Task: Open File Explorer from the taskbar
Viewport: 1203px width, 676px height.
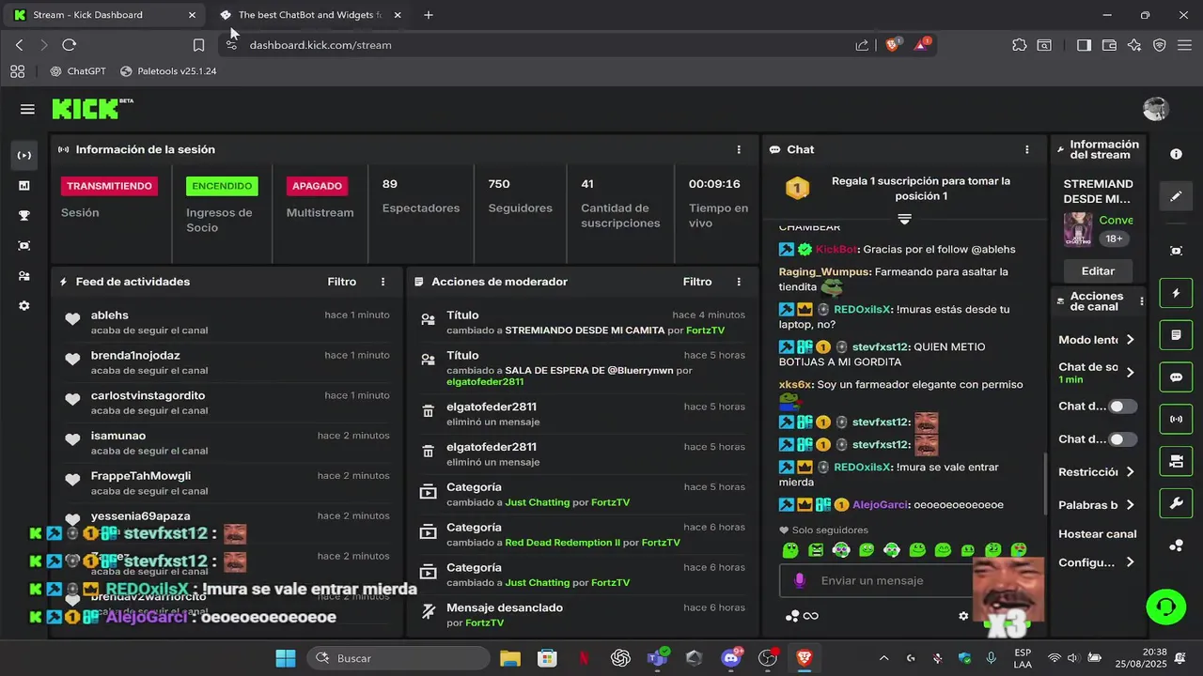Action: [509, 658]
